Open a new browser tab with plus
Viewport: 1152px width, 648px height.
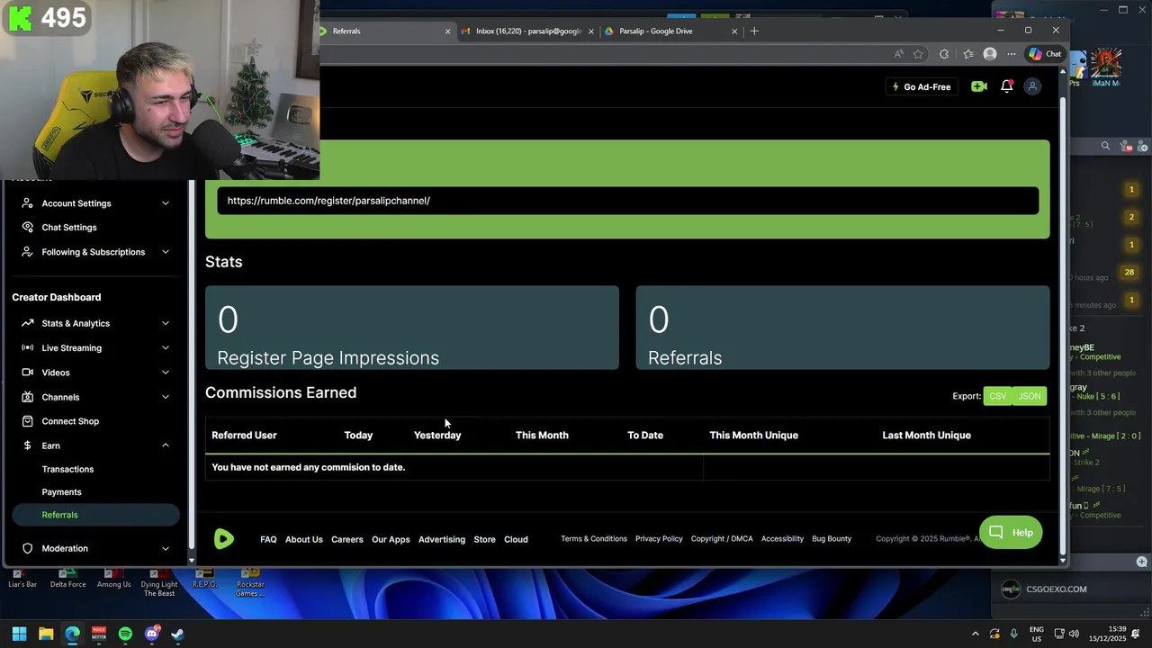point(754,31)
